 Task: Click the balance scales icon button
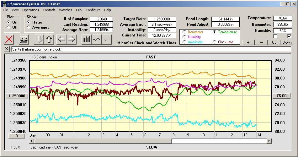[x=24, y=39]
